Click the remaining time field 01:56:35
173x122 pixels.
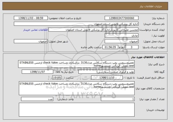click(110, 47)
